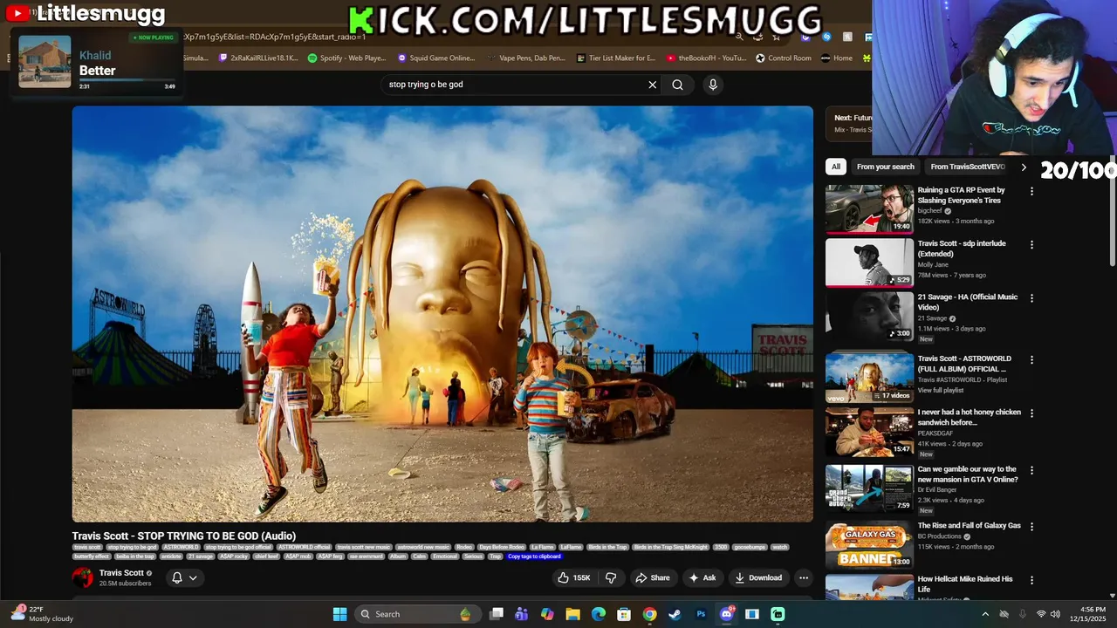This screenshot has height=628, width=1117.
Task: Play 'sdp interlude (Extended)' thumbnail
Action: pyautogui.click(x=869, y=262)
